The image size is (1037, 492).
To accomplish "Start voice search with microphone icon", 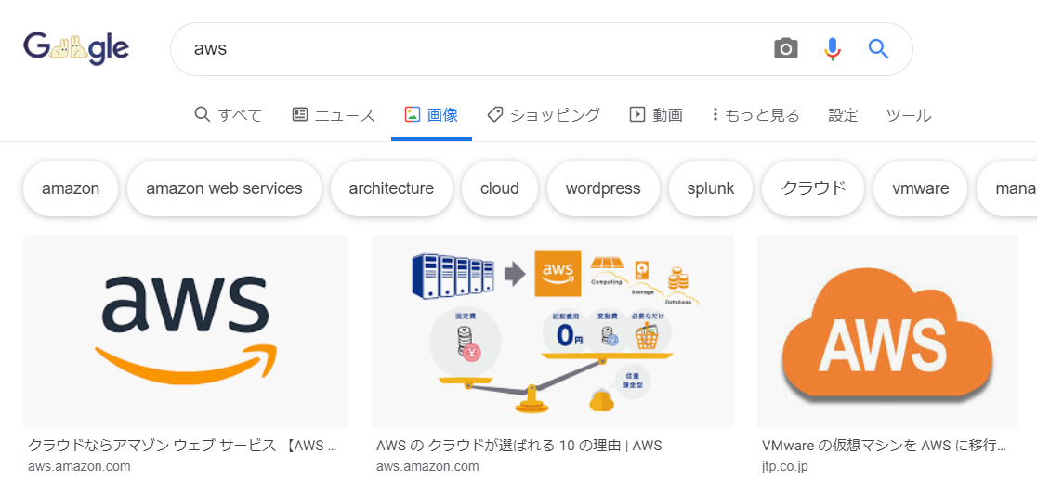I will click(x=832, y=49).
